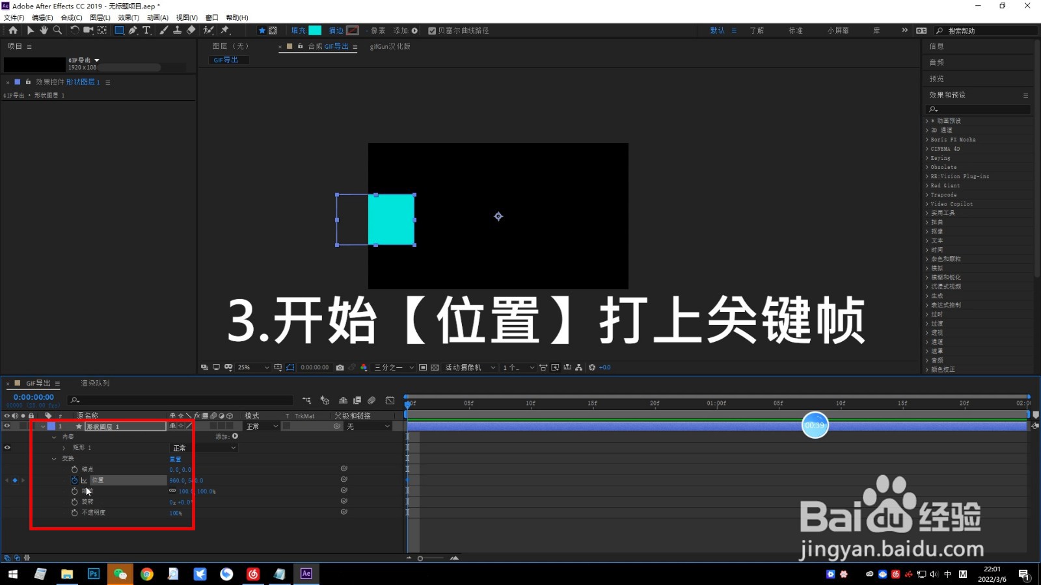Image resolution: width=1041 pixels, height=585 pixels.
Task: Select the Selection arrow tool
Action: tap(30, 30)
